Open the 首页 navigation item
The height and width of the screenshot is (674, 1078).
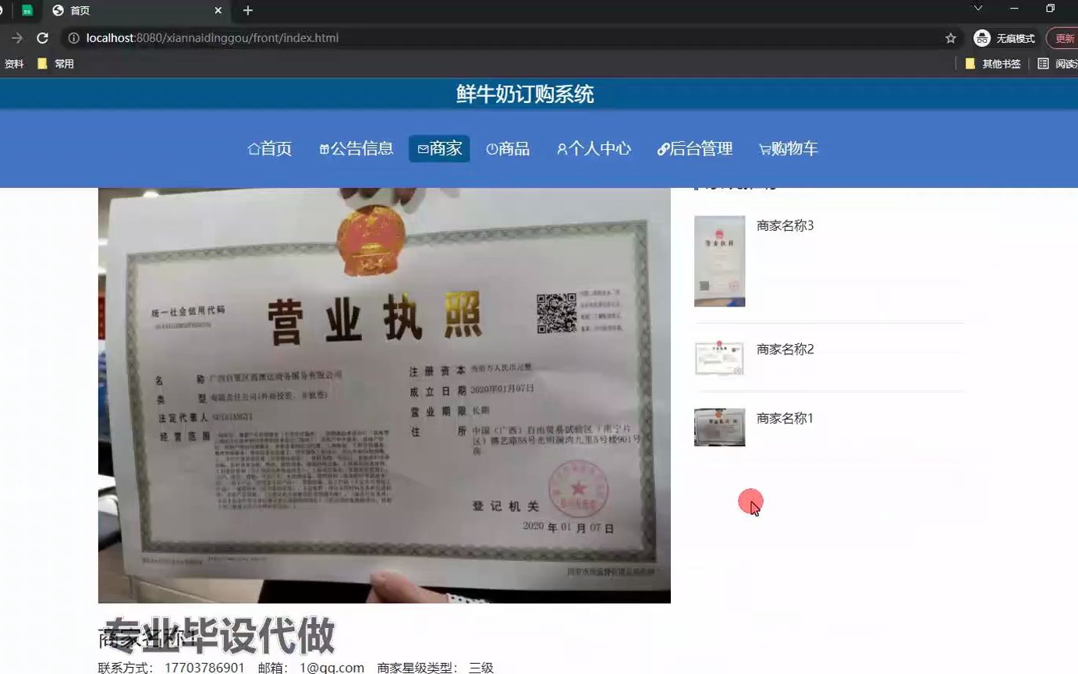click(270, 148)
